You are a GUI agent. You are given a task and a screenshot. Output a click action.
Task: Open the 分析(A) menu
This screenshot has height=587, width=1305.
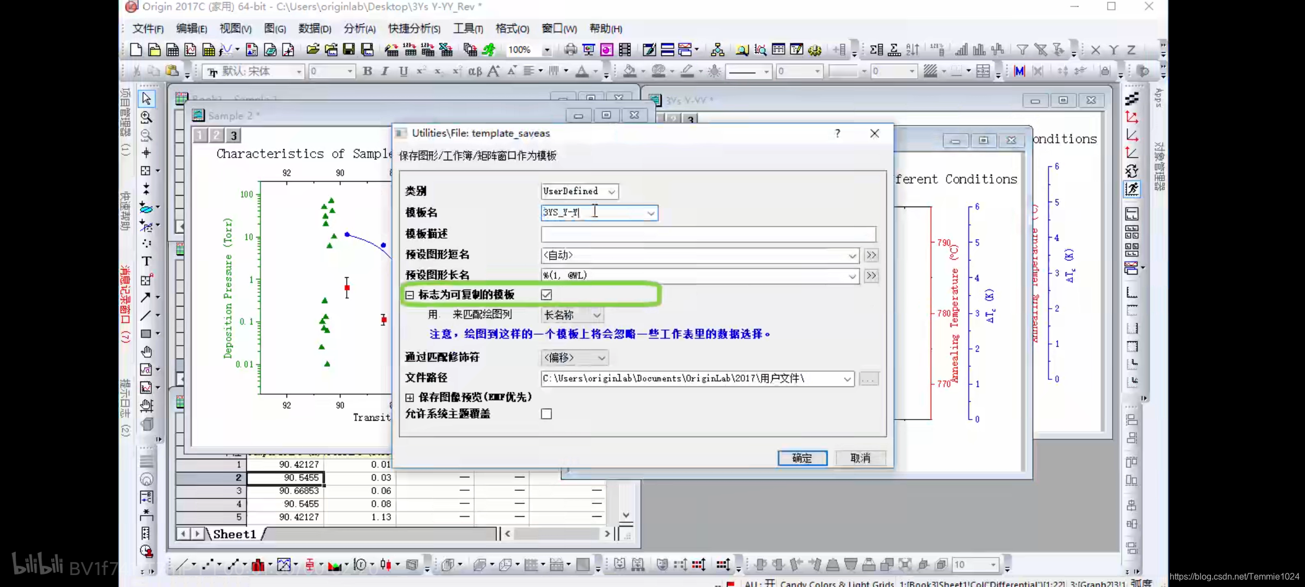(x=359, y=29)
